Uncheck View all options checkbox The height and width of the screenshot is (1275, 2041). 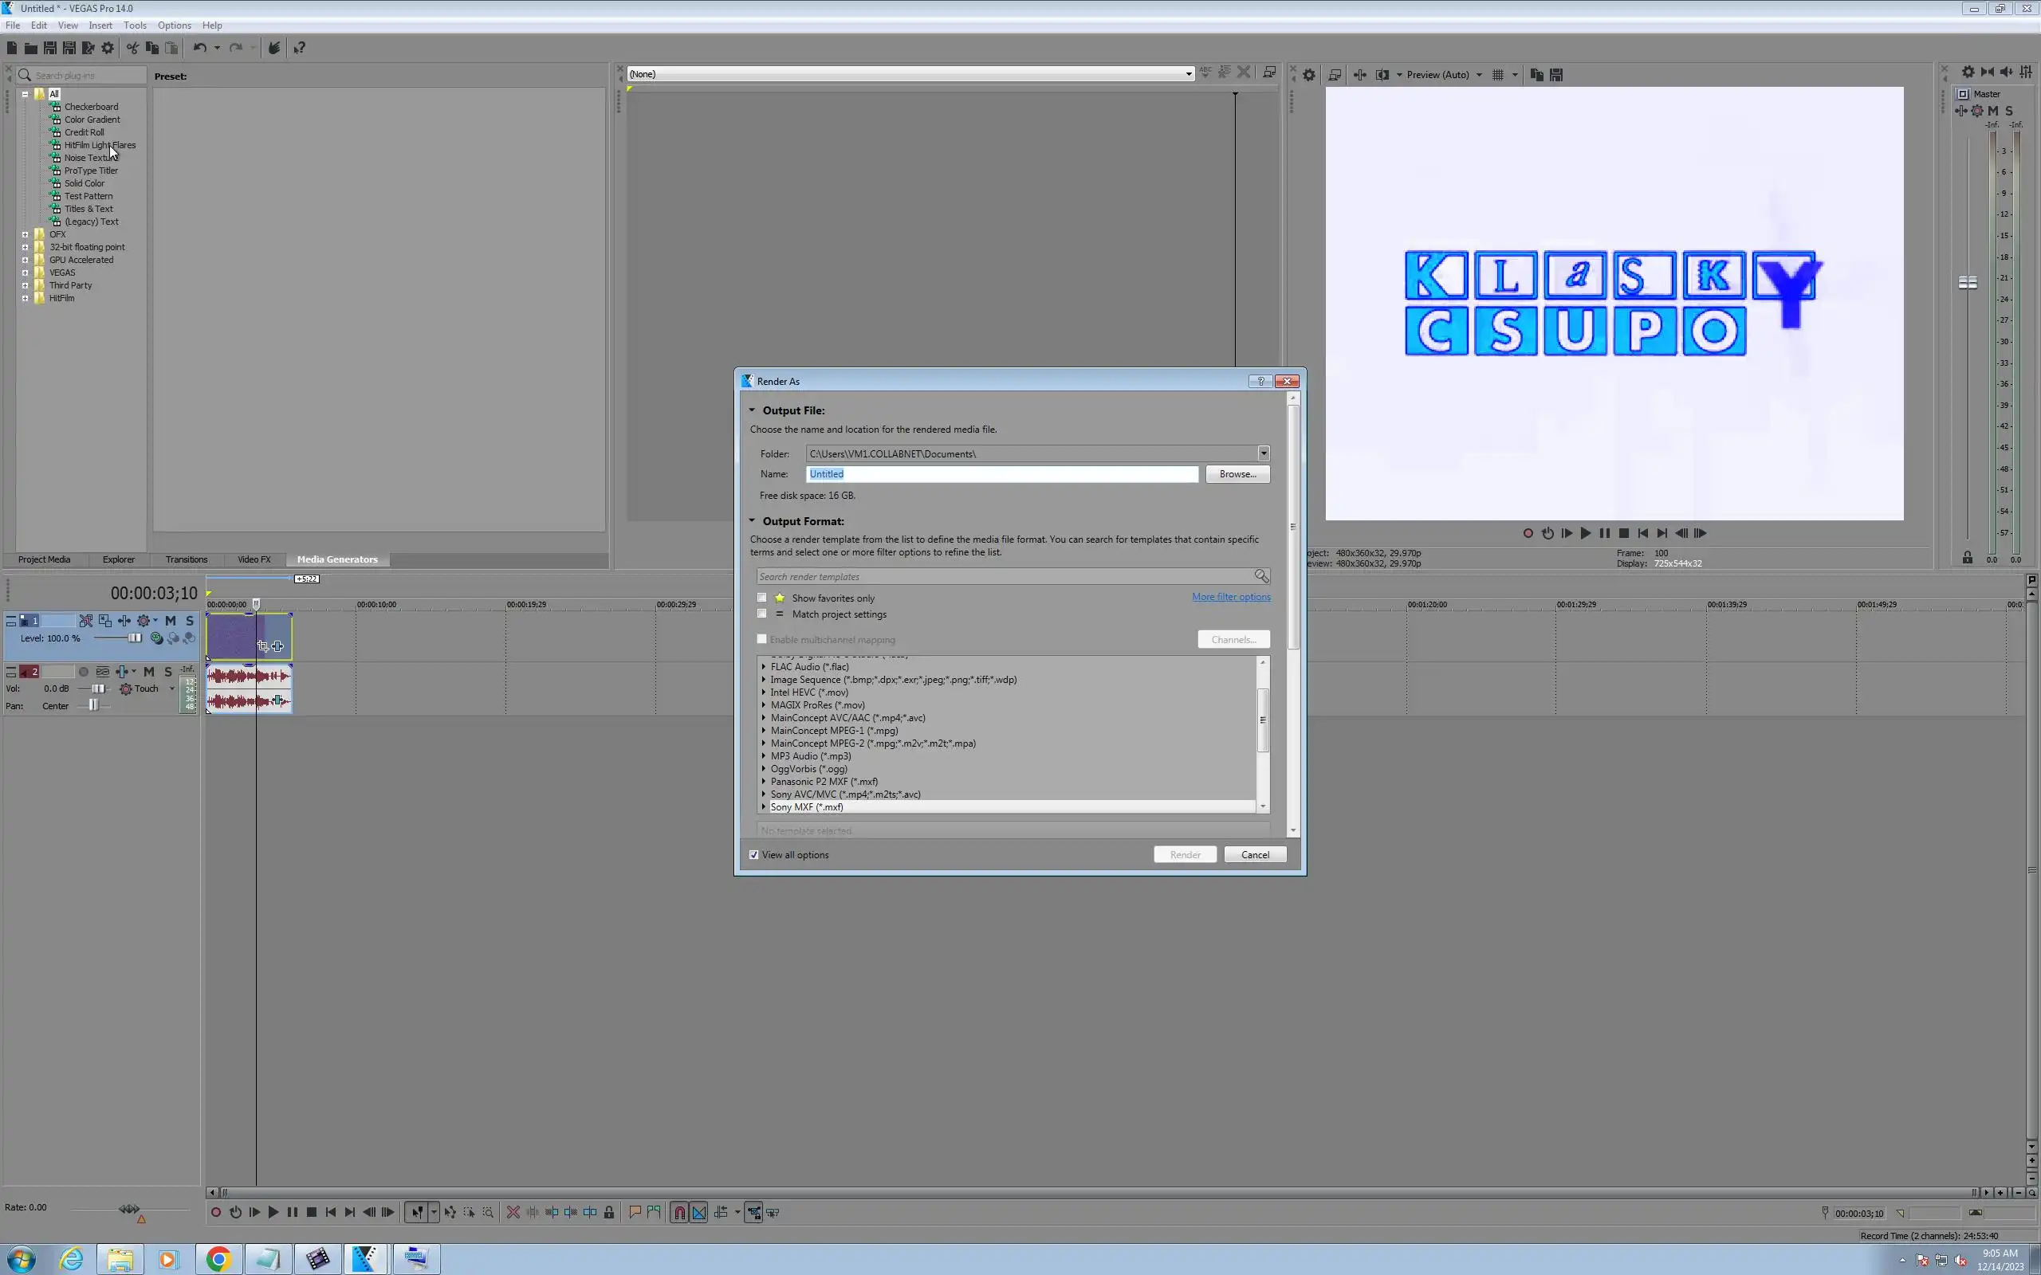pos(754,855)
